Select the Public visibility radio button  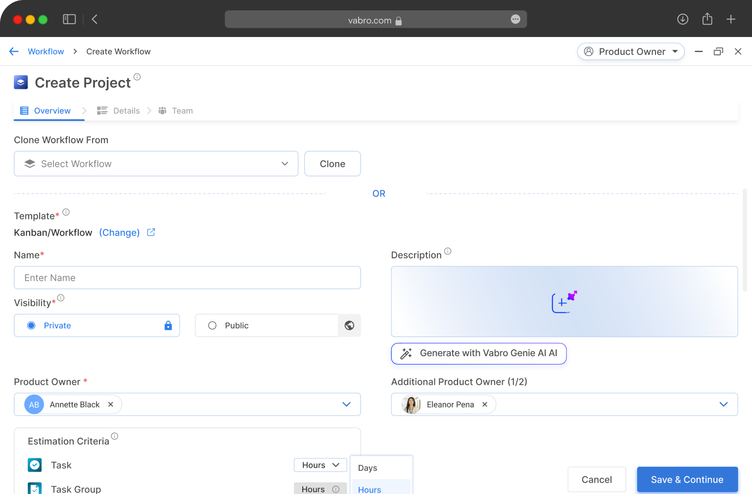pyautogui.click(x=212, y=326)
